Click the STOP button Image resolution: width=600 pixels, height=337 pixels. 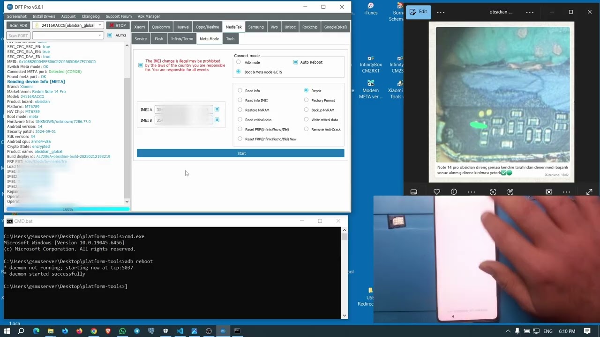pyautogui.click(x=117, y=25)
